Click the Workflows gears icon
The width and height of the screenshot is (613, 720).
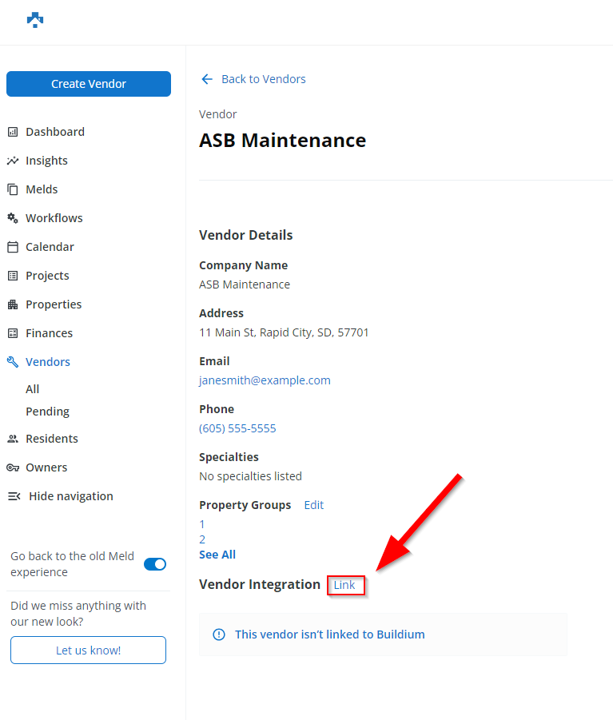(13, 218)
